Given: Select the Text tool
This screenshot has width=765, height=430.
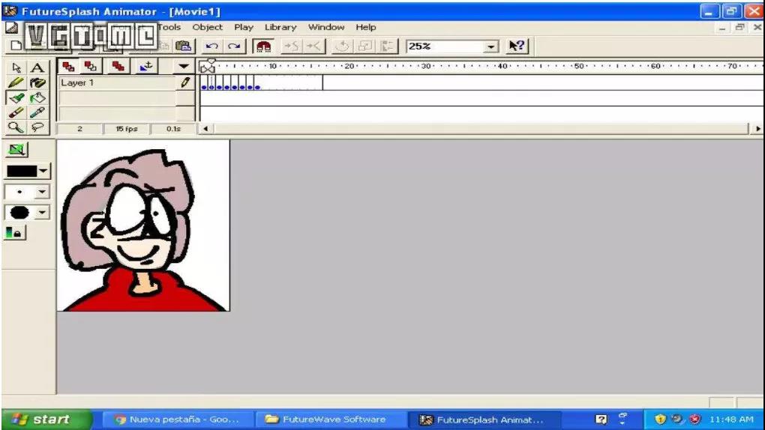Looking at the screenshot, I should [37, 67].
